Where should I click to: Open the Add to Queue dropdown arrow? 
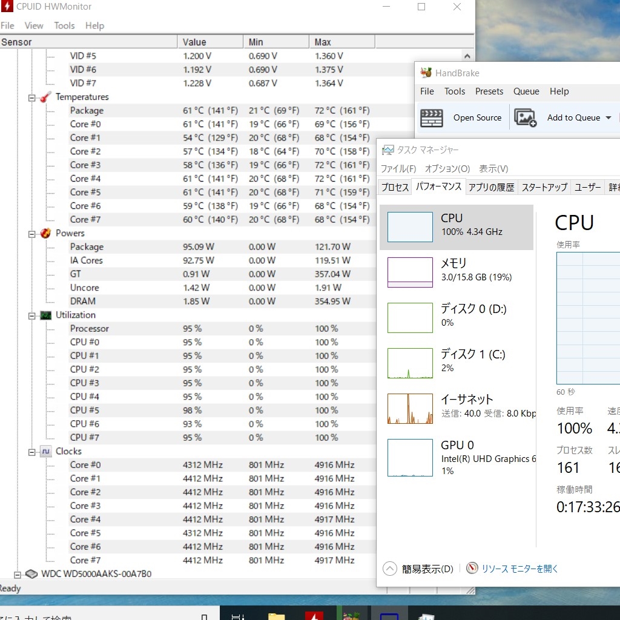click(x=608, y=118)
